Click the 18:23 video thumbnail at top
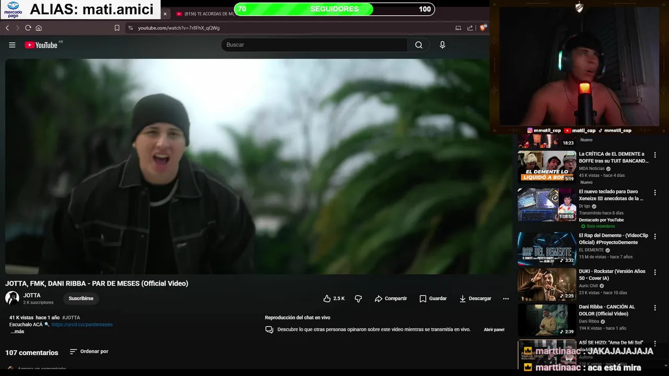 [x=547, y=142]
